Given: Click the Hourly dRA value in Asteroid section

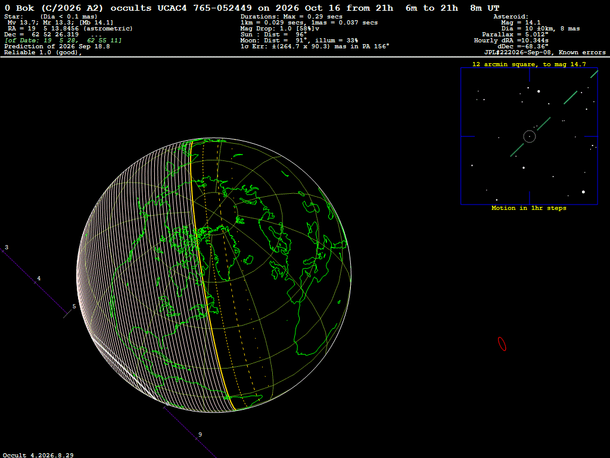Looking at the screenshot, I should click(511, 41).
